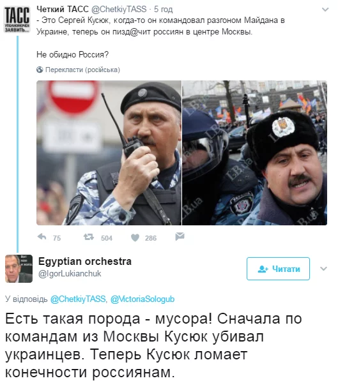Click the reply arrow icon under the tweet
This screenshot has height=383, width=338.
point(42,237)
